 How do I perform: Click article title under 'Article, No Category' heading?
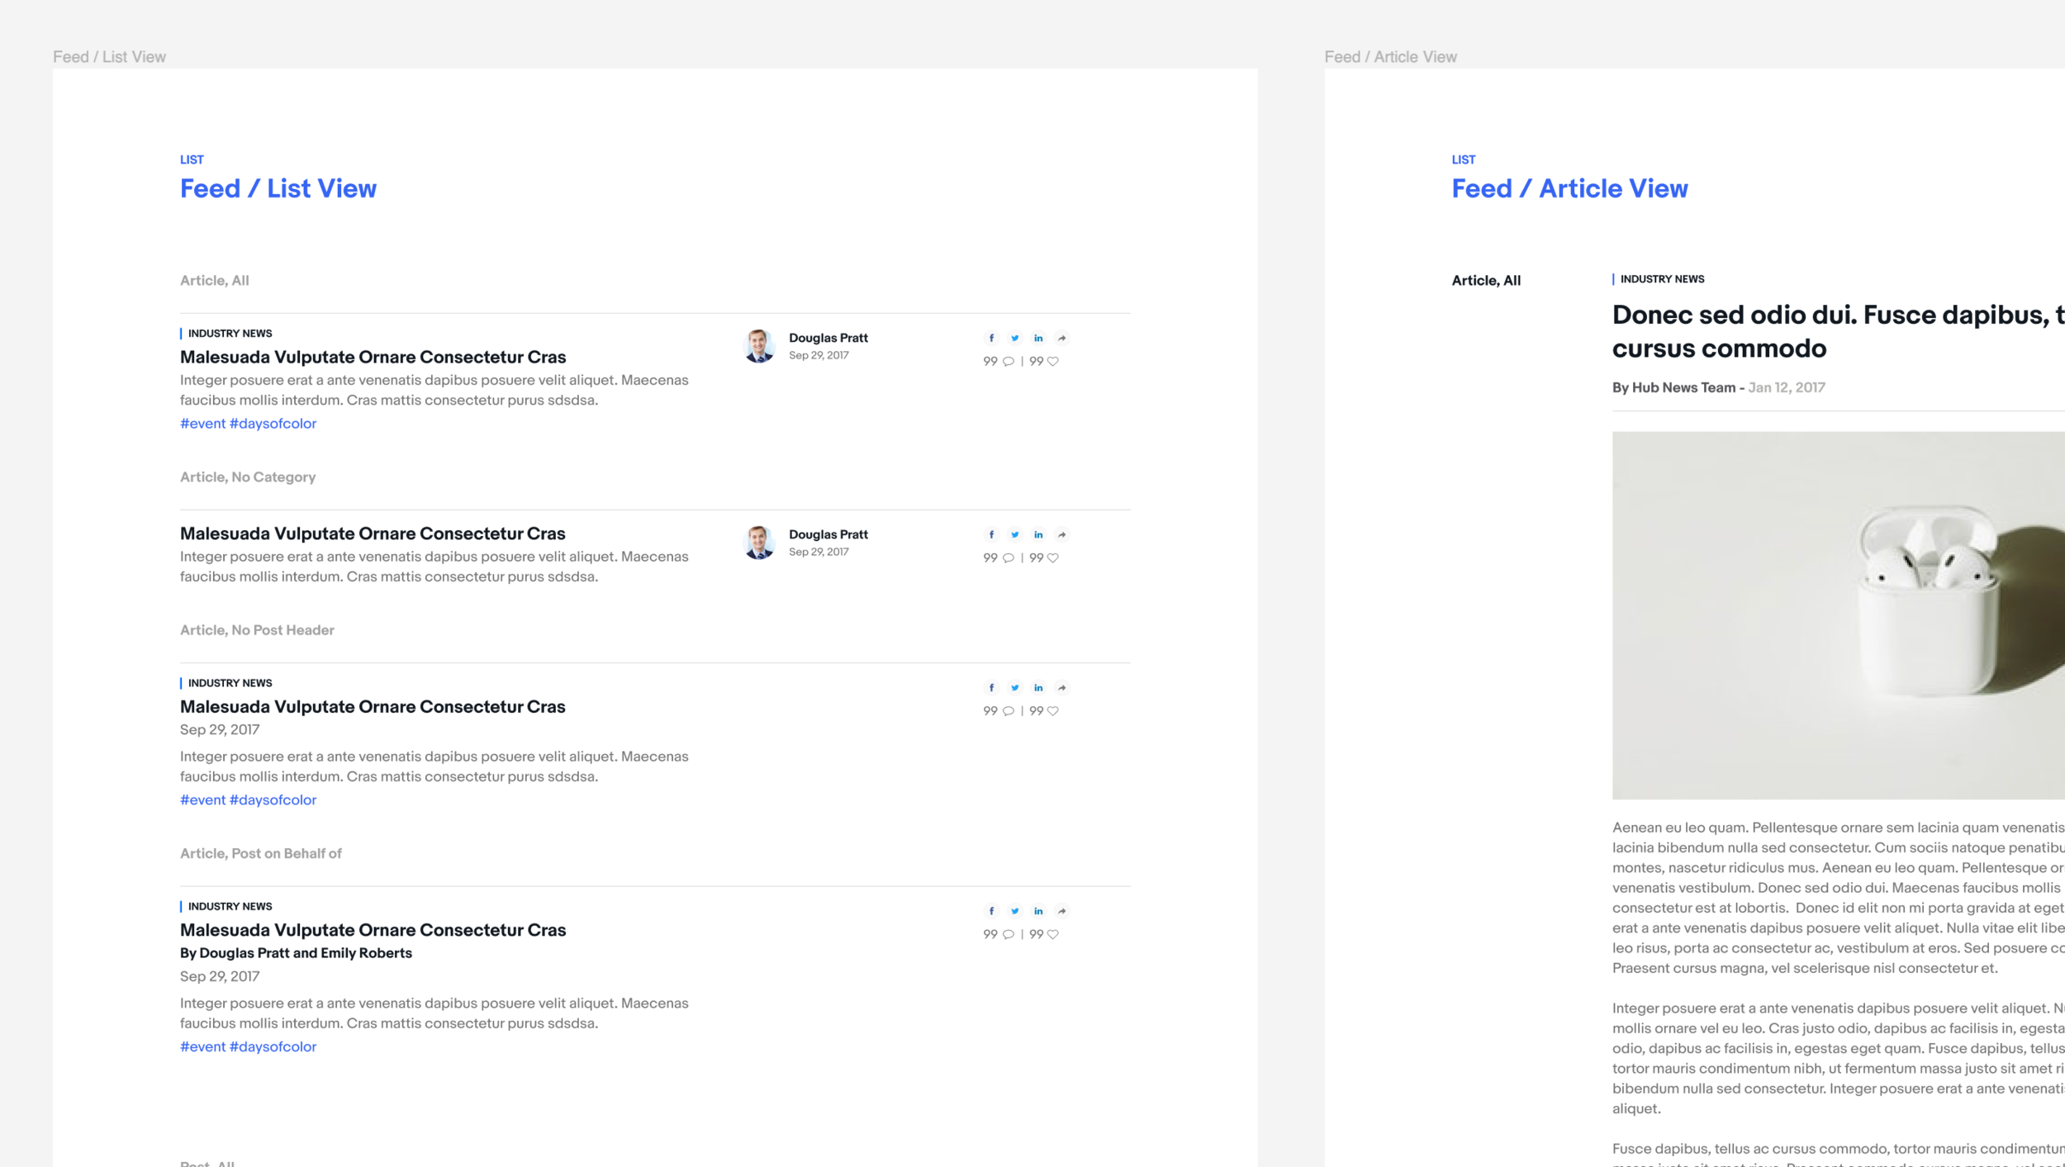(373, 534)
